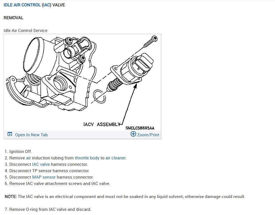Open the 'air cleaner' link
This screenshot has height=215, width=275.
pyautogui.click(x=115, y=158)
